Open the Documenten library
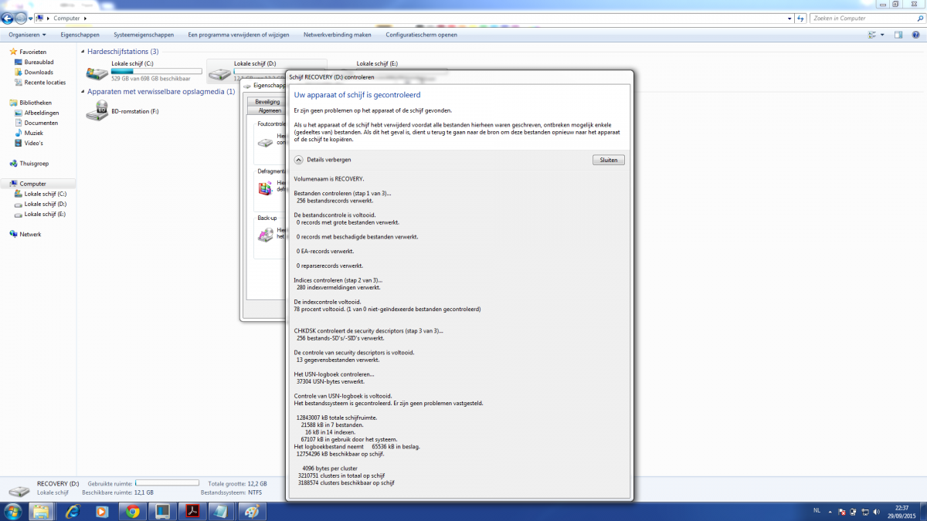The image size is (927, 521). (41, 123)
